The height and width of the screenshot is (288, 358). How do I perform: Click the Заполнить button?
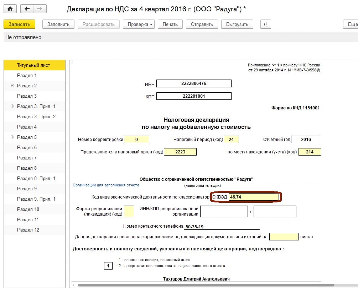(58, 24)
